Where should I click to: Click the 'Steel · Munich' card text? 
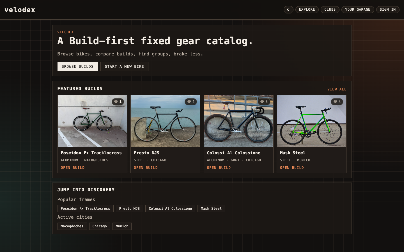[295, 160]
